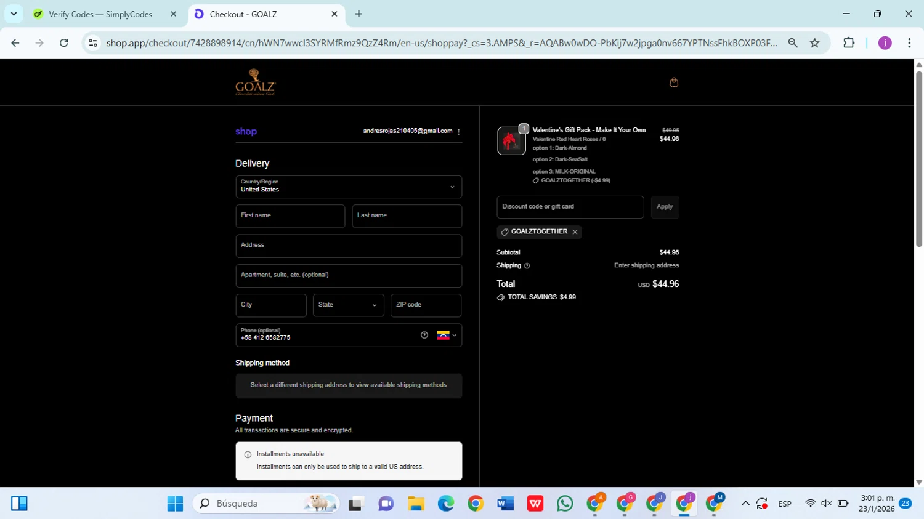Screen dimensions: 924x519
Task: Click the Shop Pay logo
Action: coord(246,131)
